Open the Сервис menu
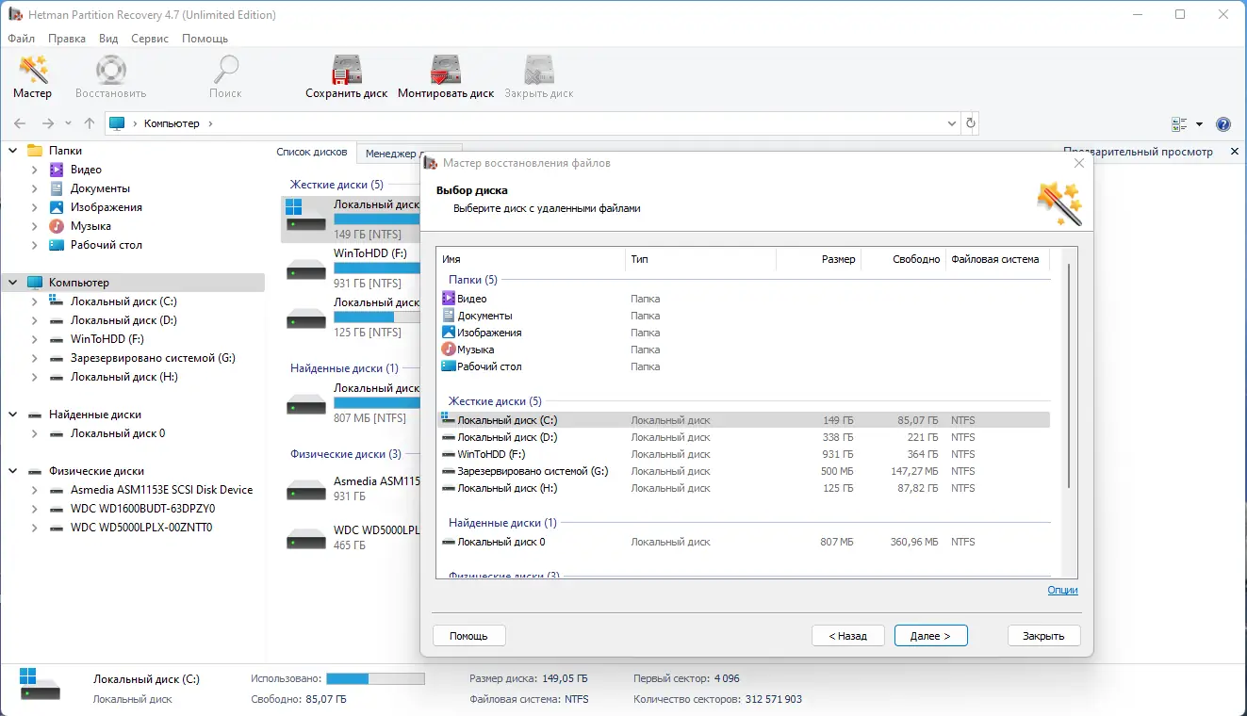Screen dimensions: 1247x716 tap(150, 39)
